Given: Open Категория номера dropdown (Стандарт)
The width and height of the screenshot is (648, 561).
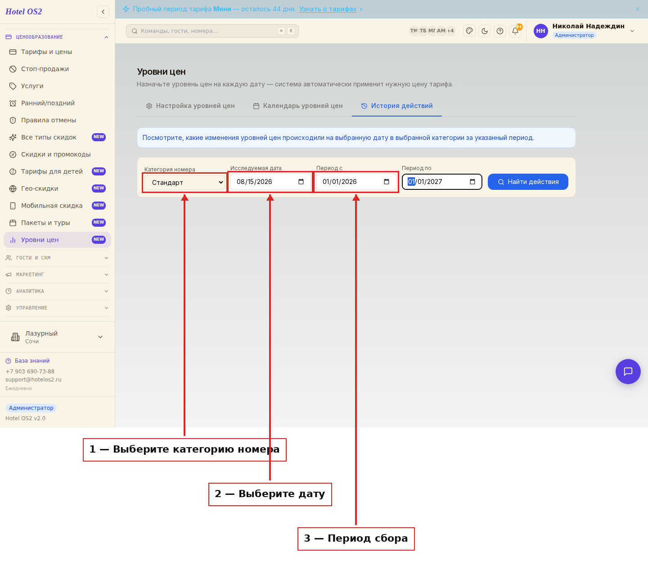Looking at the screenshot, I should 185,182.
